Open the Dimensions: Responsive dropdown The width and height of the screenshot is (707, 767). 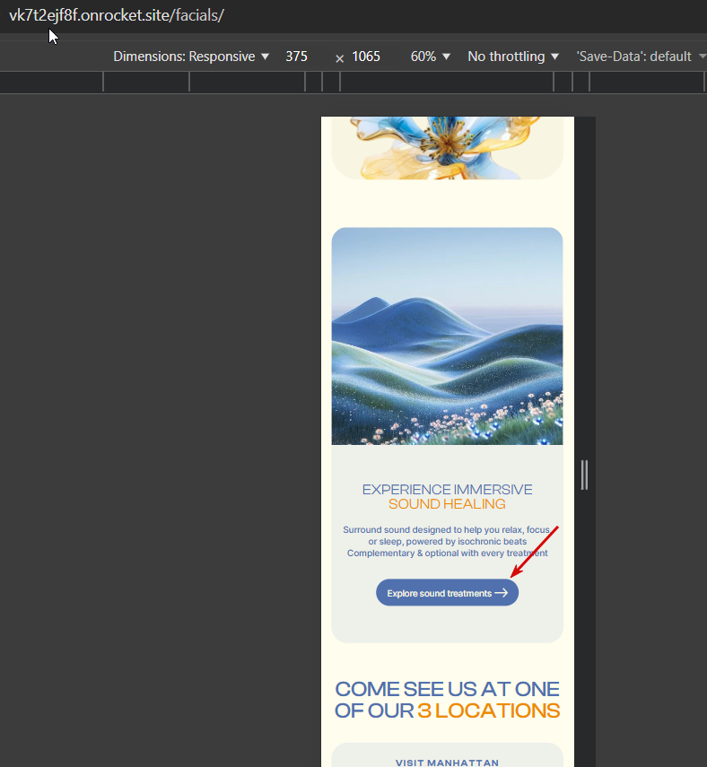tap(191, 57)
